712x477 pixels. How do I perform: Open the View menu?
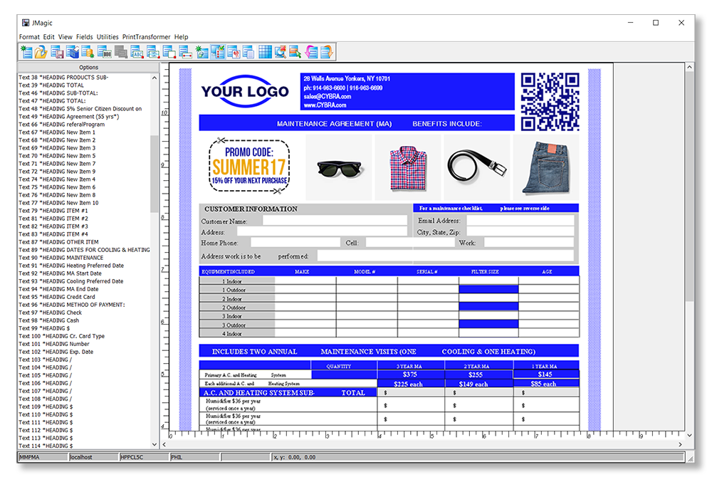(65, 37)
